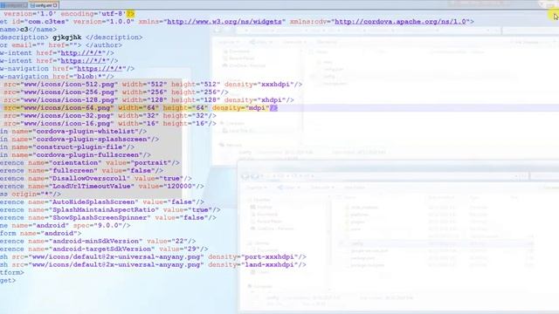Click the "www/icons/icon-128.png" src value
559x314 pixels.
pos(69,100)
